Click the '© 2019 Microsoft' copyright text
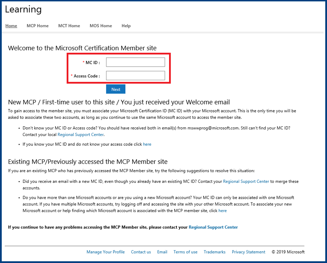The width and height of the screenshot is (327, 263). pyautogui.click(x=288, y=252)
